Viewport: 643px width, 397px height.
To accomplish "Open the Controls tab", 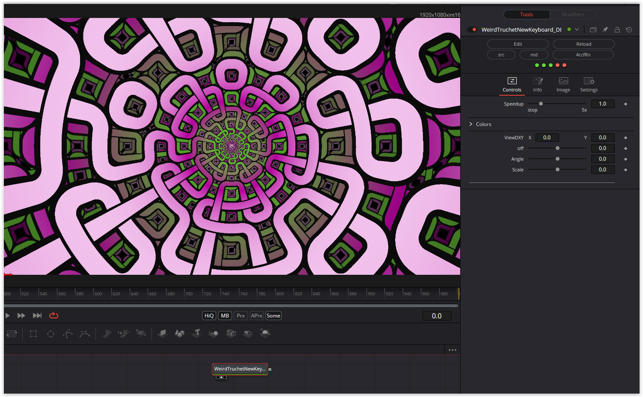I will 512,85.
